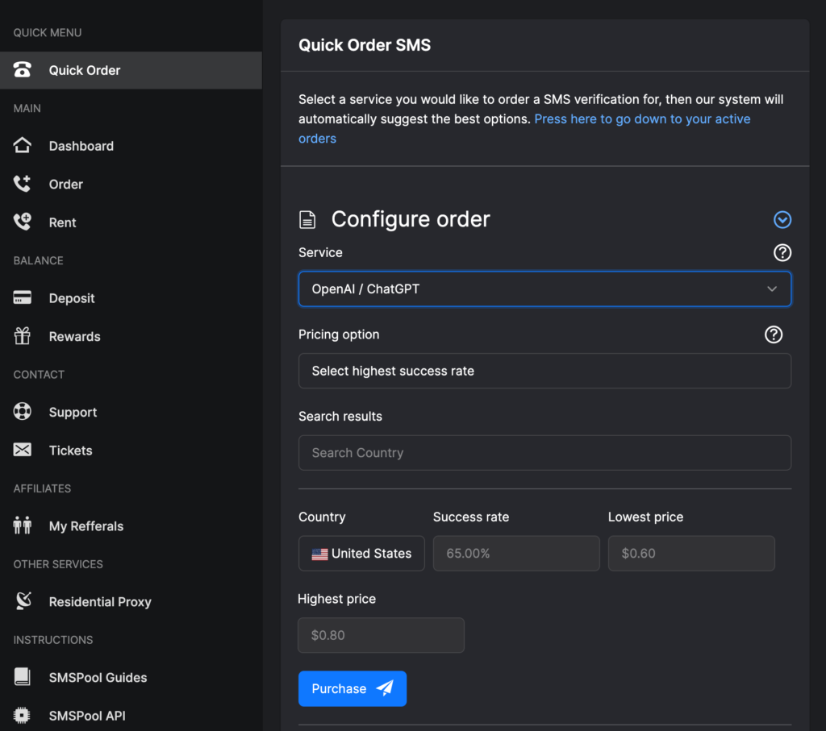Click the Order phone-plus icon
This screenshot has height=731, width=826.
point(22,184)
